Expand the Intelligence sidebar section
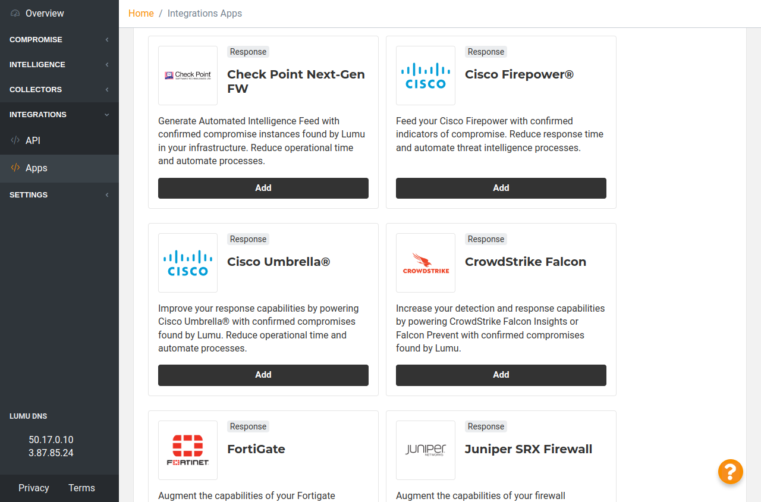 (59, 64)
